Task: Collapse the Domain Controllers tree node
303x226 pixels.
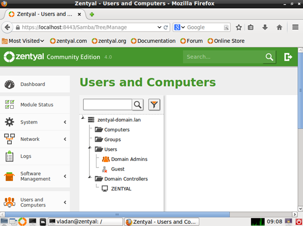Action: (90, 177)
